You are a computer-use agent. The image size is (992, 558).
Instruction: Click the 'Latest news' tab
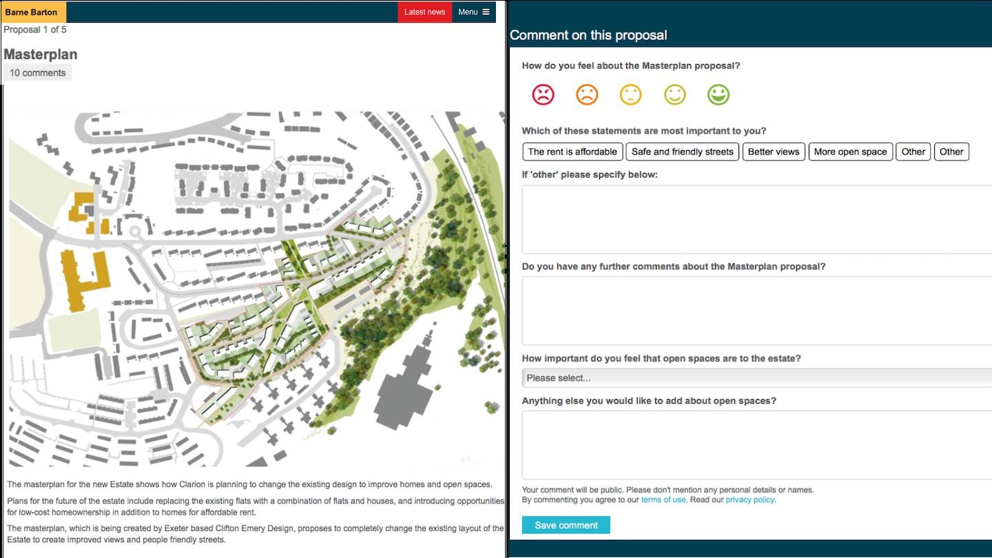tap(424, 12)
